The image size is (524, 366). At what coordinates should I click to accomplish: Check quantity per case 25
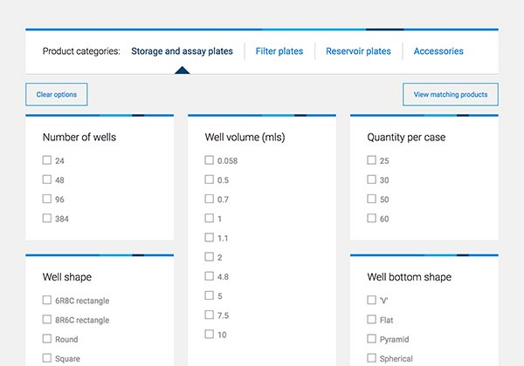point(372,160)
